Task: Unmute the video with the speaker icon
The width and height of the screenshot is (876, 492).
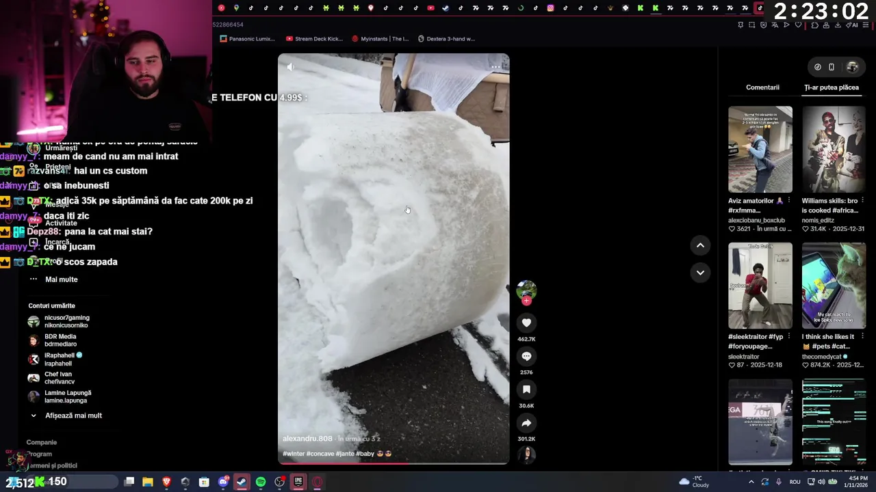Action: 291,67
